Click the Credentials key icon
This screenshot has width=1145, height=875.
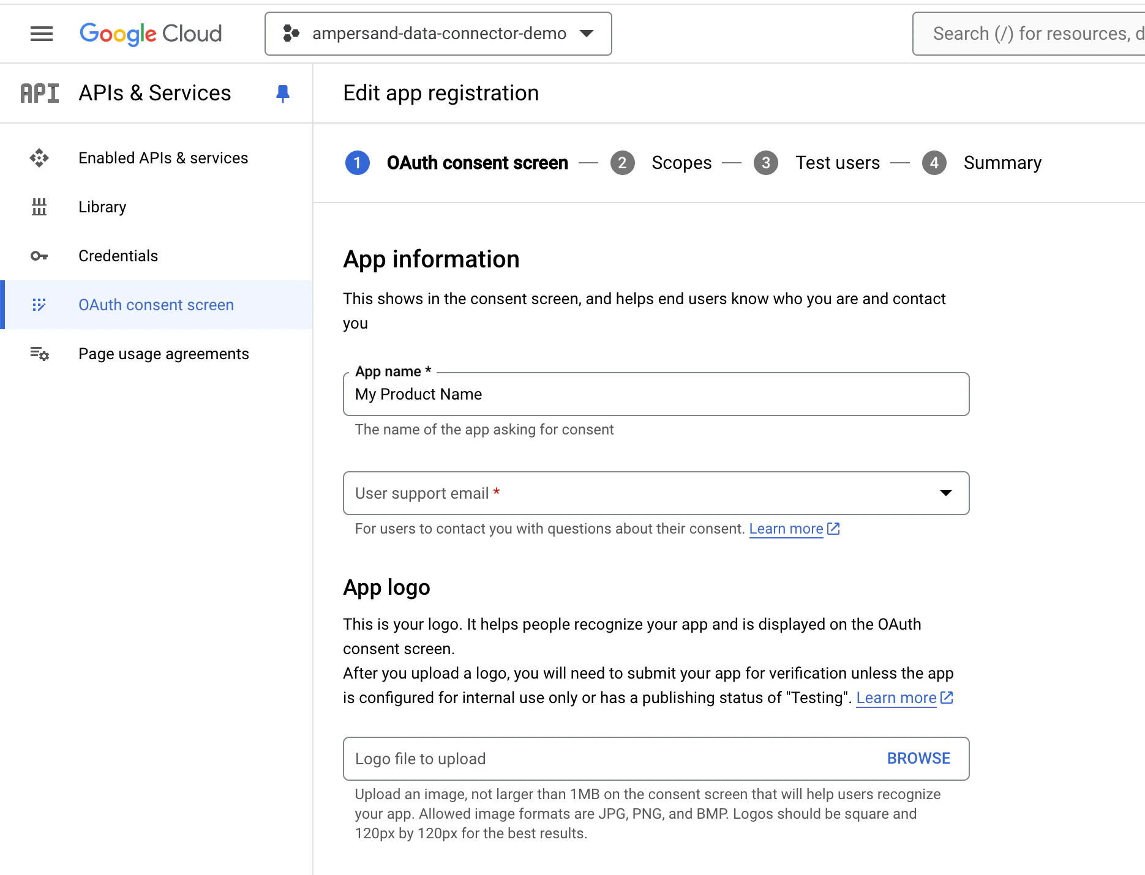[x=39, y=256]
